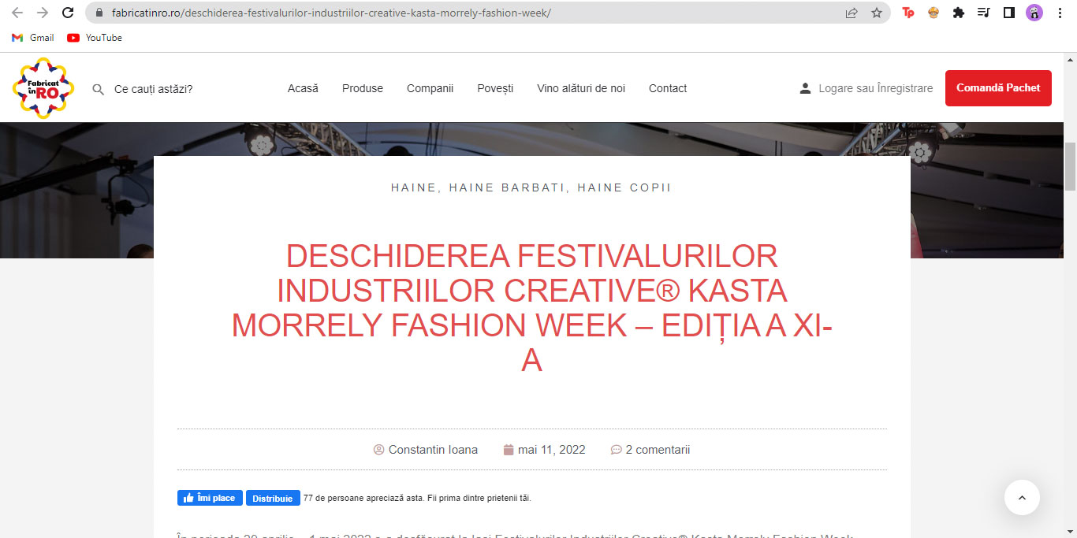1077x538 pixels.
Task: Go back to the previous page
Action: pyautogui.click(x=17, y=13)
